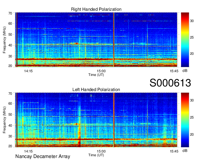Click the 15:00 time tick of the Left Handed plot

click(101, 151)
